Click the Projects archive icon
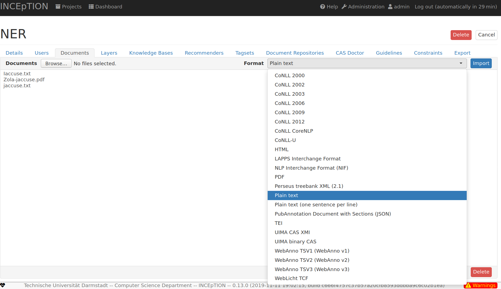The height and width of the screenshot is (289, 501). (58, 7)
